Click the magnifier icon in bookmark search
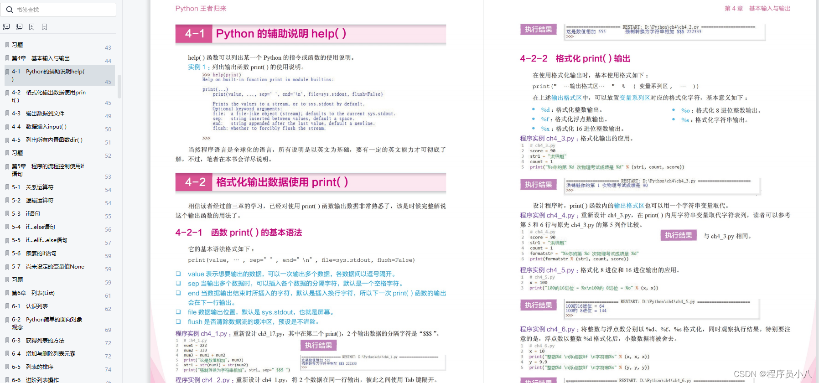Viewport: 819px width, 383px height. pos(10,10)
